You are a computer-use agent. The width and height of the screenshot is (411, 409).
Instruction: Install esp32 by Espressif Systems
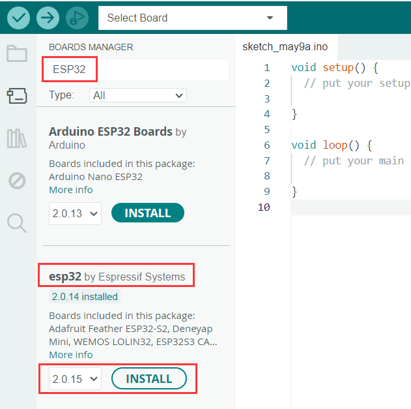149,379
